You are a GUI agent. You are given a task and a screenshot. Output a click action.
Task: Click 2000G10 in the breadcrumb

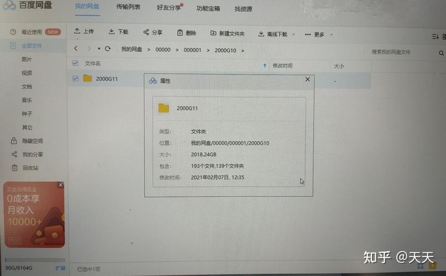(x=225, y=50)
